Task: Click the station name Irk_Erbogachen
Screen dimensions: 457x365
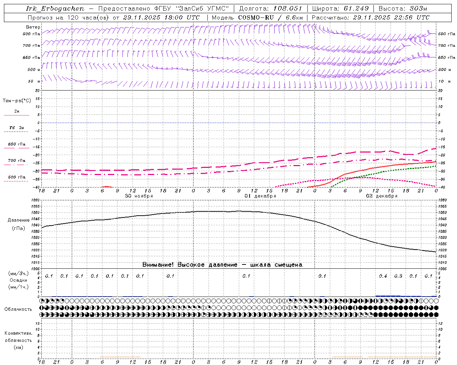Action: pos(55,9)
